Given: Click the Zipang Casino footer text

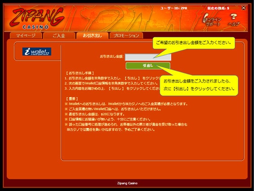Looking at the screenshot, I should 127,183.
